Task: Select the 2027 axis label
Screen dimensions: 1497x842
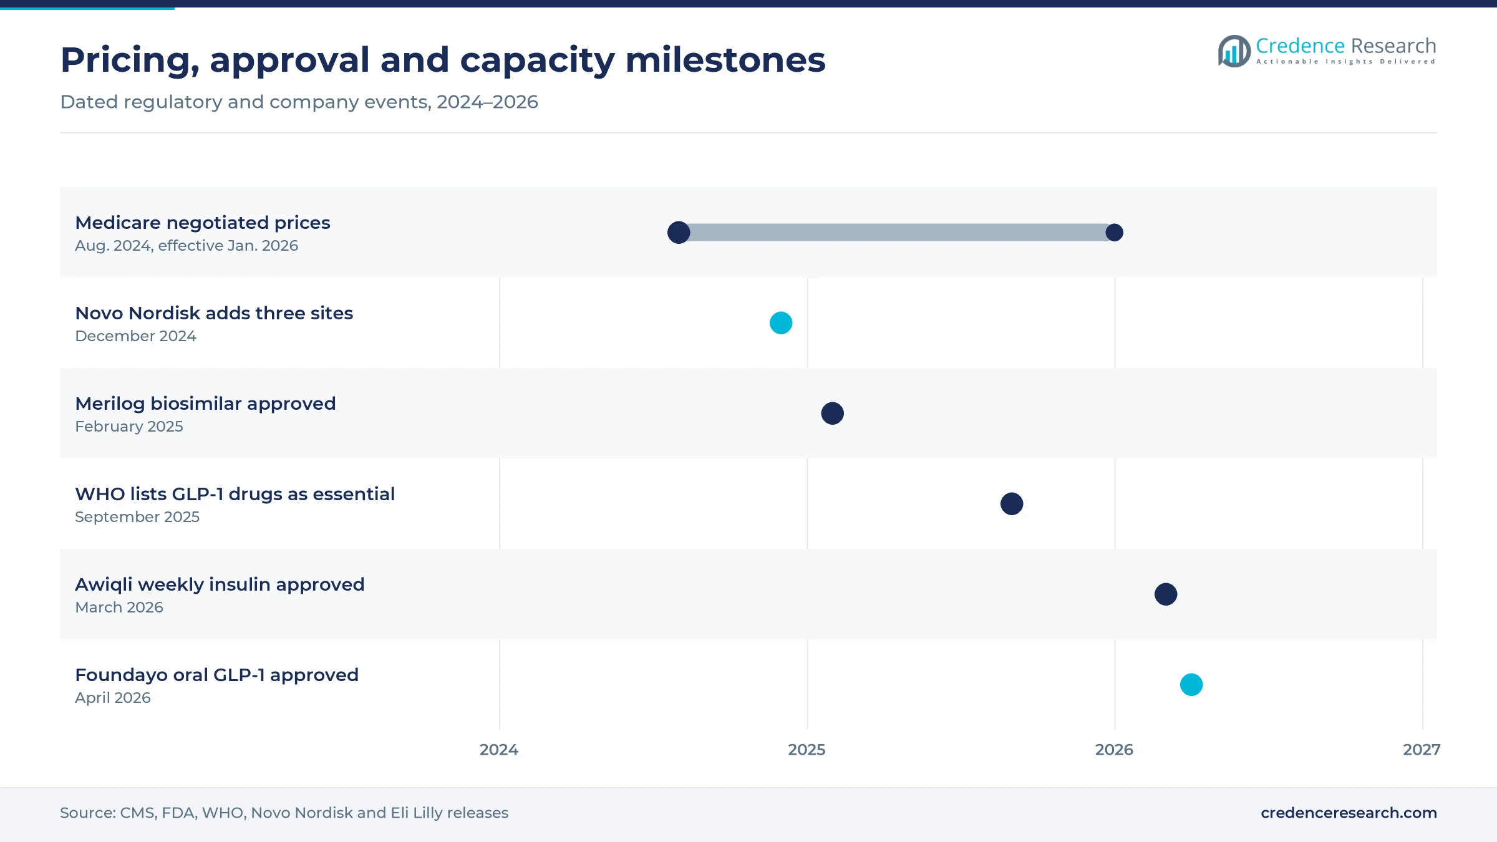Action: [1422, 750]
